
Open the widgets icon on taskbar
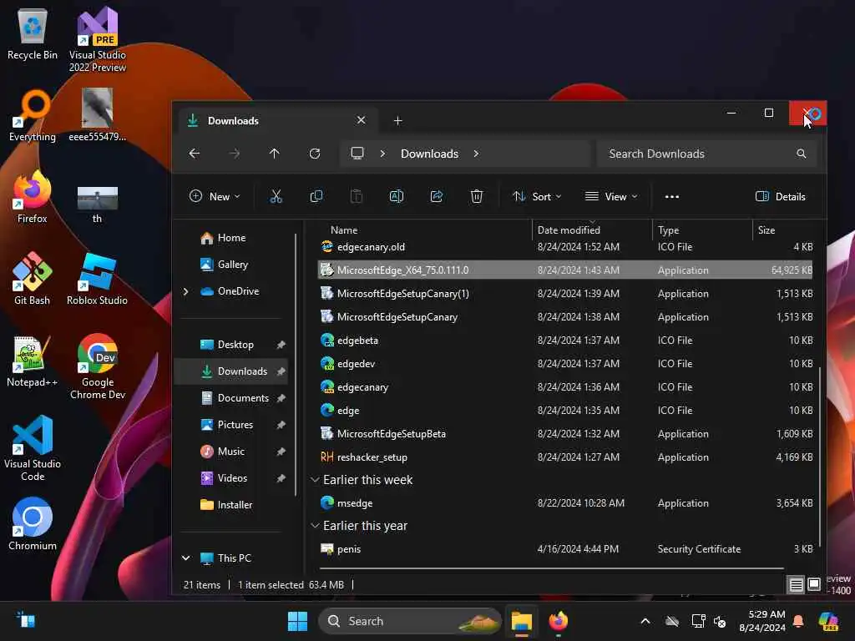pos(25,620)
